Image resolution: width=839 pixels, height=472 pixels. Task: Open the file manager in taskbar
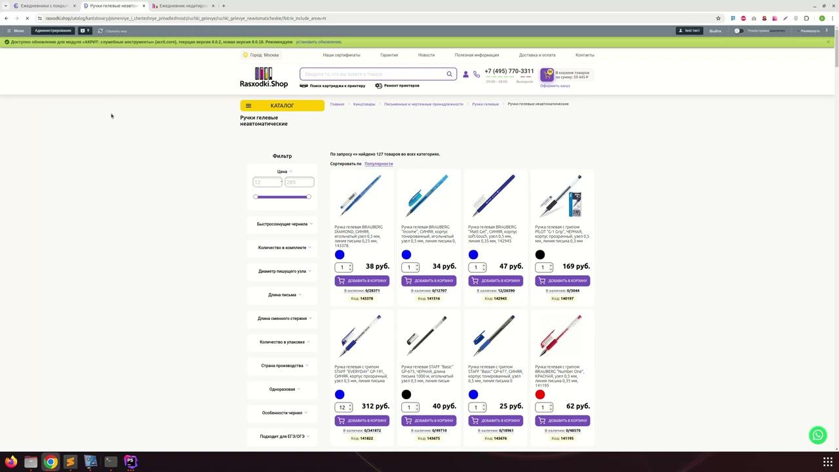point(31,462)
